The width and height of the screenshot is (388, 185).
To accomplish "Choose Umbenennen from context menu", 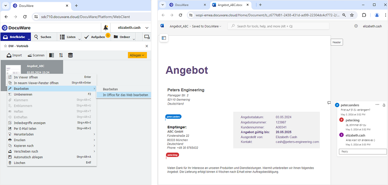I will [x=52, y=94].
